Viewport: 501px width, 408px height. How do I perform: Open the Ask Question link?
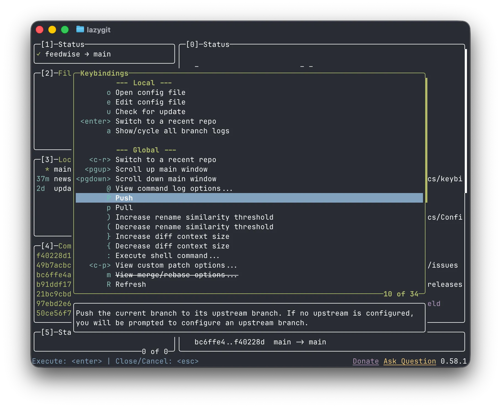(409, 361)
